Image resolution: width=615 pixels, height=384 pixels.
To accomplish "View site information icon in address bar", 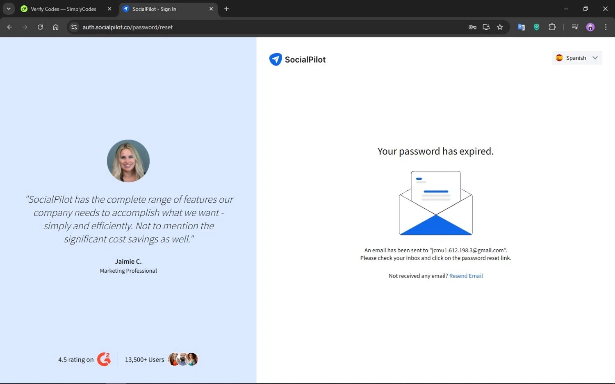I will 74,27.
